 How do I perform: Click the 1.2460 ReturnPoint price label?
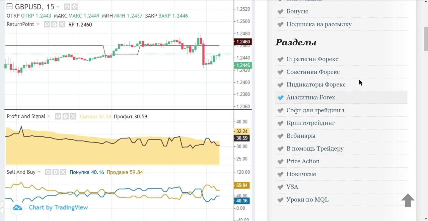pos(243,42)
